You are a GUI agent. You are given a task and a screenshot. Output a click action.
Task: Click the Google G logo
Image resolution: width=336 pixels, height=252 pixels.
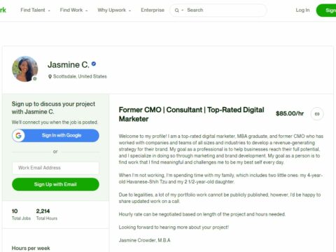tap(19, 135)
